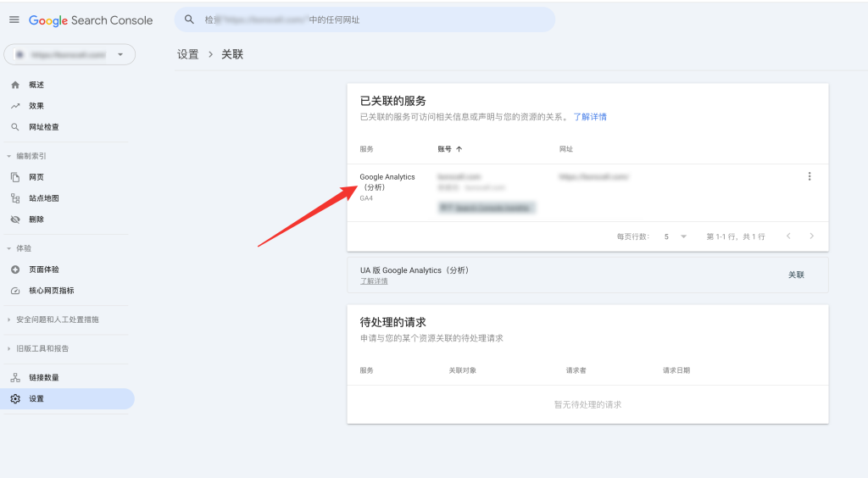The height and width of the screenshot is (478, 868).
Task: Click the 网址 column header
Action: tap(565, 149)
